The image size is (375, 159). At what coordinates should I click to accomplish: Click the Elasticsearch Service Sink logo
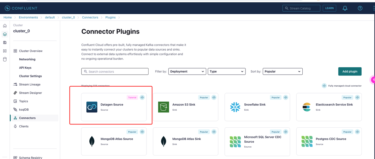click(x=307, y=107)
